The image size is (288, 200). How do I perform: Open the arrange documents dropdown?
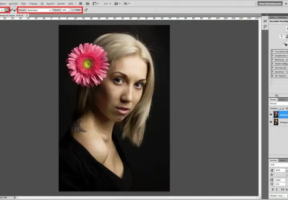(x=117, y=4)
